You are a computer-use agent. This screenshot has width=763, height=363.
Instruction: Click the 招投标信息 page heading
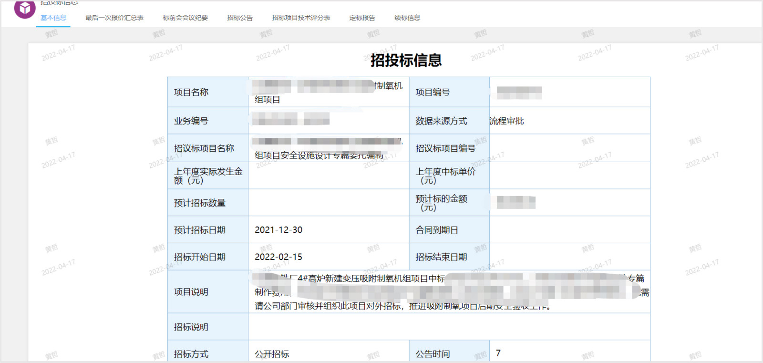[406, 60]
